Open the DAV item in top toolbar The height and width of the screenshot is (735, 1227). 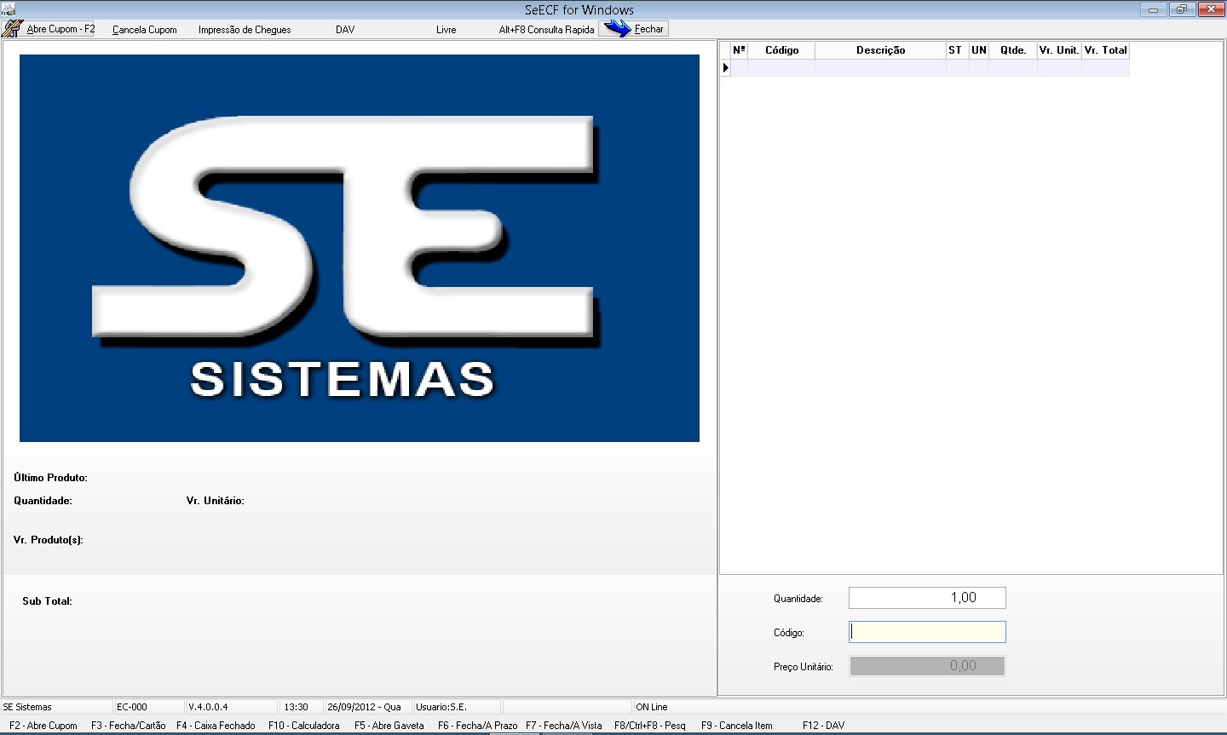pyautogui.click(x=345, y=30)
